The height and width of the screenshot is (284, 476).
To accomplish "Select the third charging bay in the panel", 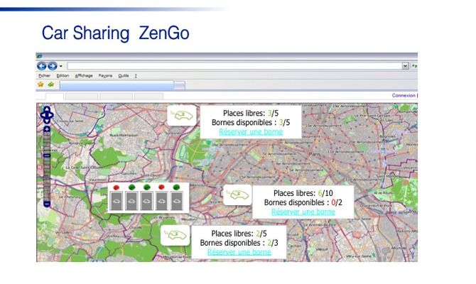I will (x=146, y=200).
